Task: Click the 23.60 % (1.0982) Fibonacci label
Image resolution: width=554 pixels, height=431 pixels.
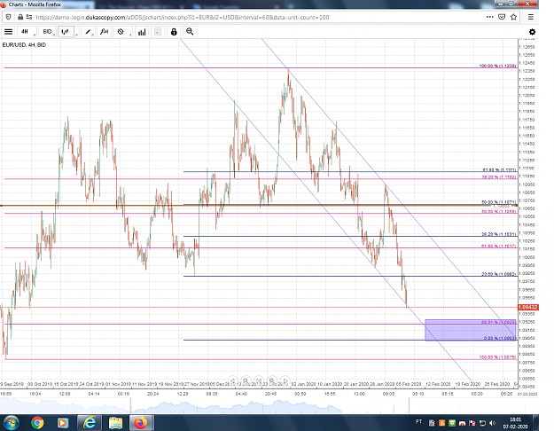Action: (x=499, y=274)
